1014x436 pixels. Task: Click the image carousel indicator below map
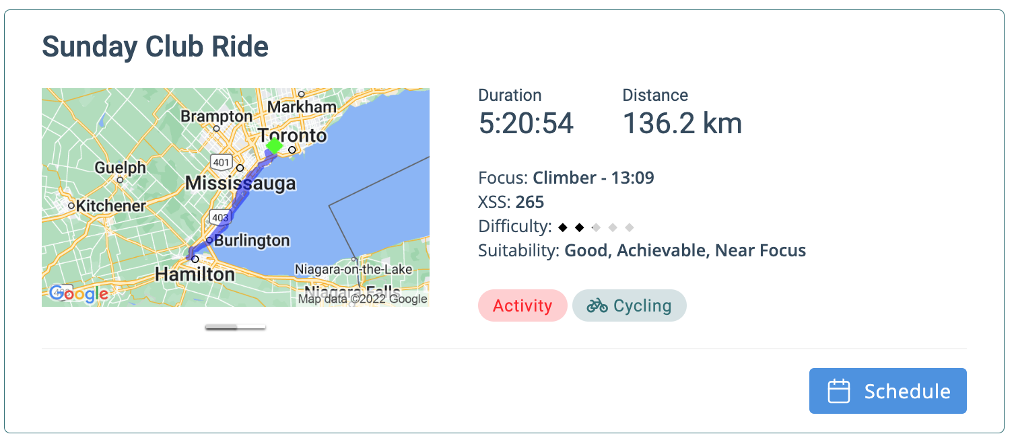pyautogui.click(x=235, y=327)
